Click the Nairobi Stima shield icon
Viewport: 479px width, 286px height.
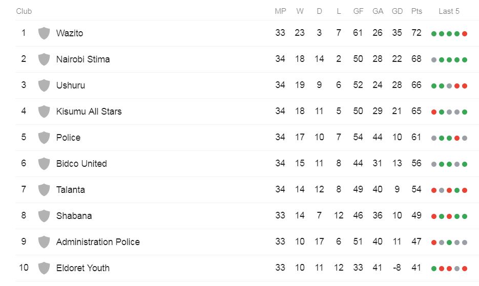[44, 59]
